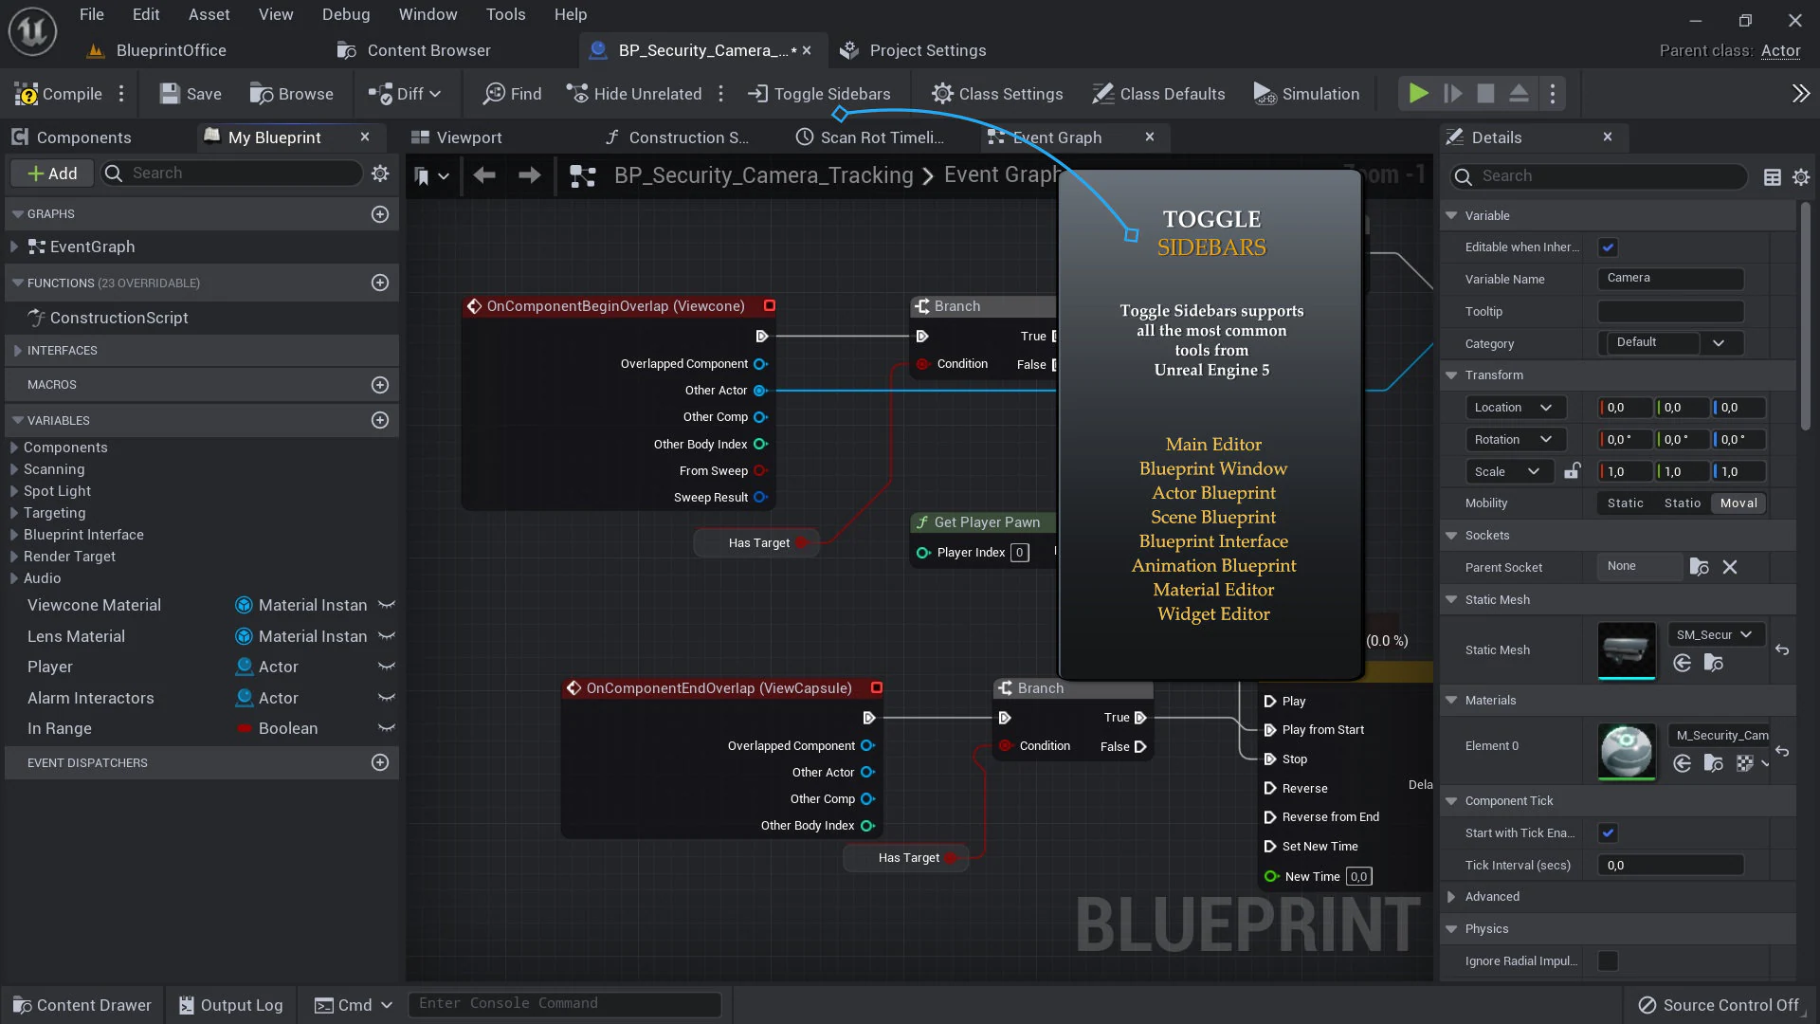Switch to Viewport tab
This screenshot has height=1024, width=1820.
(x=457, y=137)
